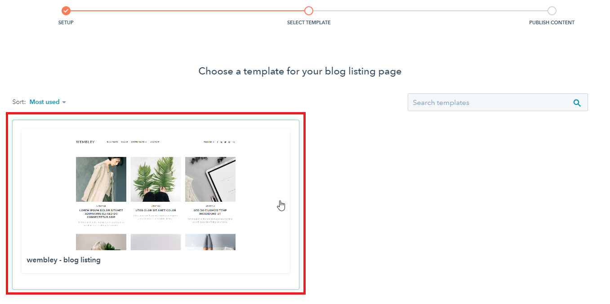The height and width of the screenshot is (304, 610).
Task: Click the WEMBLEY logo in template preview
Action: click(x=85, y=142)
